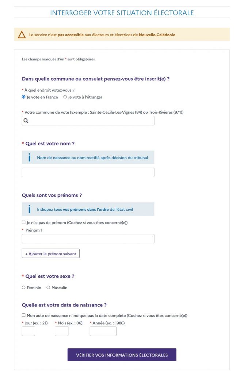
Task: Select the "Je vote à l'étranger" option
Action: click(65, 97)
